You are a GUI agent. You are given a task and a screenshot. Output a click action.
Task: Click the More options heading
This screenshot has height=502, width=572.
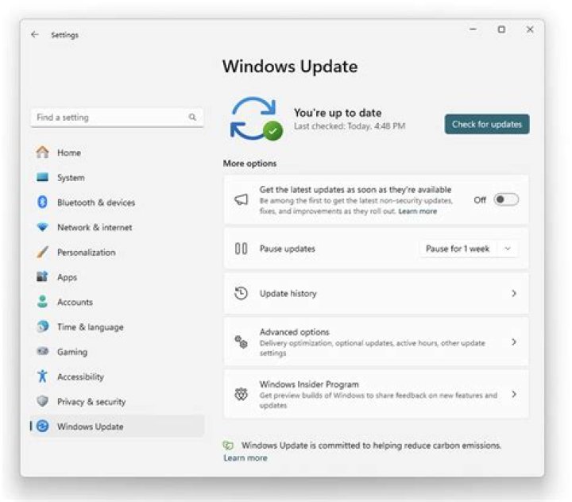click(x=250, y=164)
